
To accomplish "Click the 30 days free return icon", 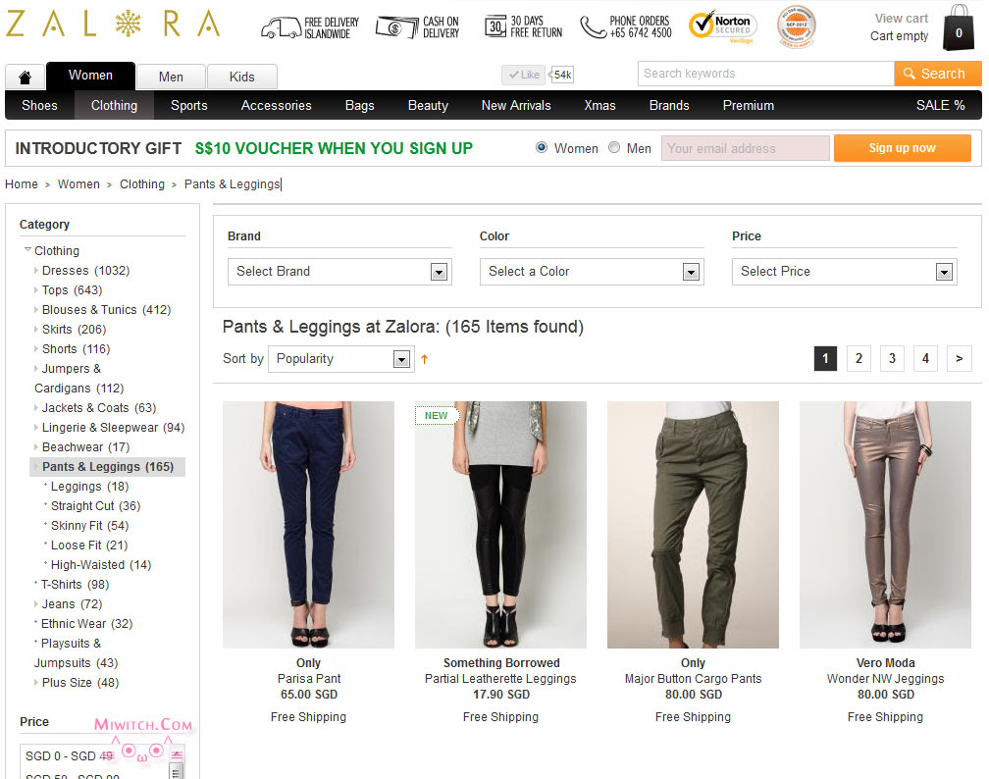I will 495,26.
